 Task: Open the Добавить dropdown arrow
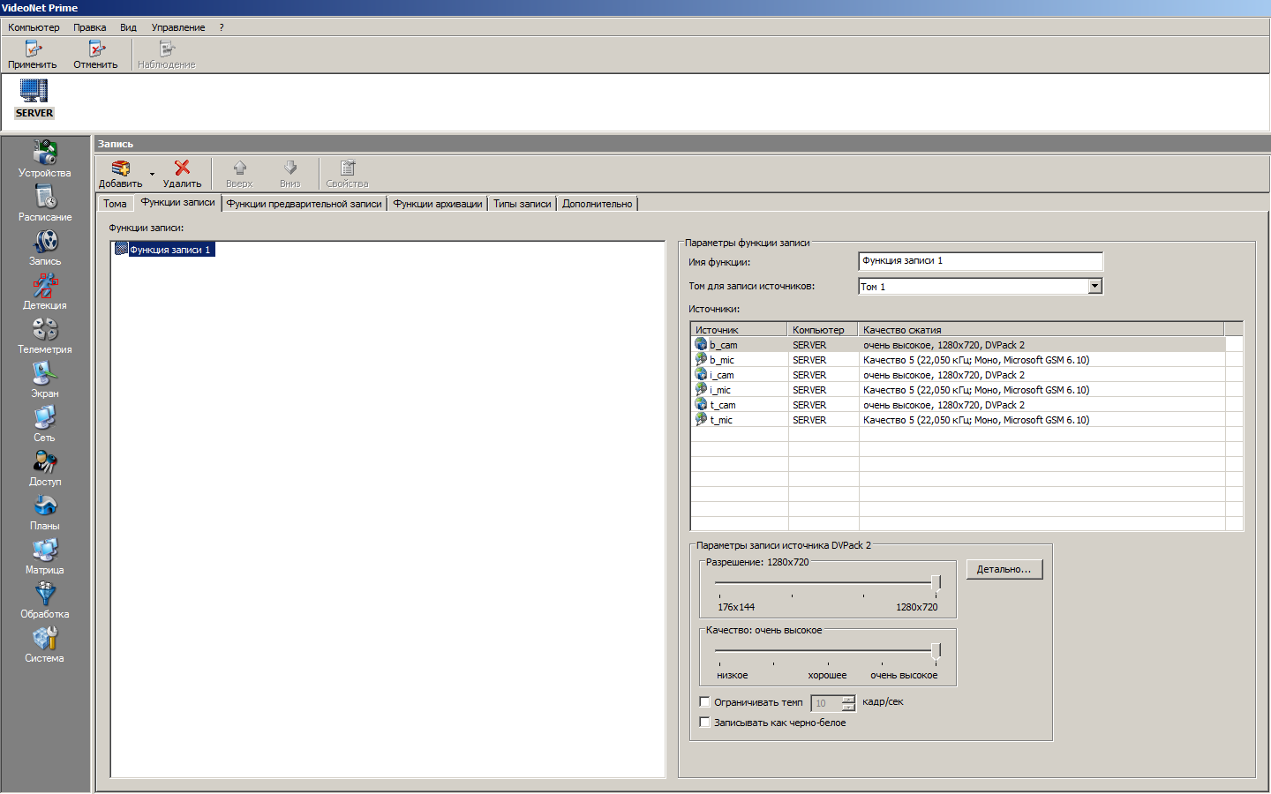tap(152, 174)
